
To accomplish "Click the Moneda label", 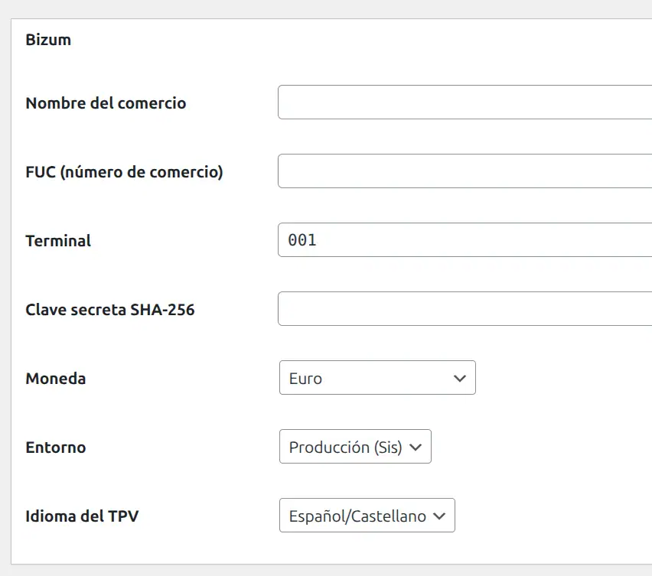I will coord(56,379).
